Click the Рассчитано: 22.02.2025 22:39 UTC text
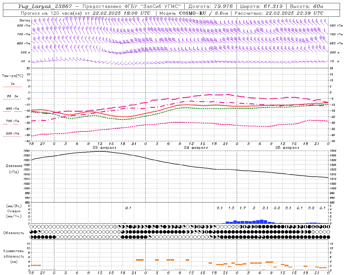 (x=279, y=13)
